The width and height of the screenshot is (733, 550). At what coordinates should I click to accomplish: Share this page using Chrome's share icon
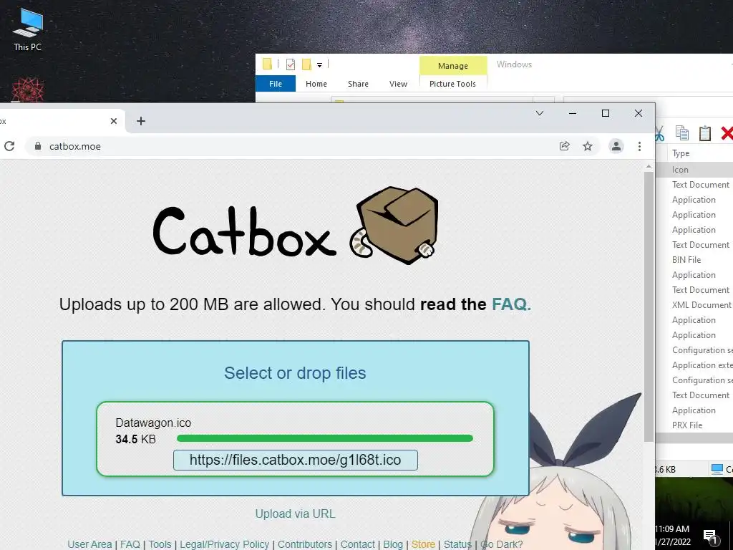(564, 146)
